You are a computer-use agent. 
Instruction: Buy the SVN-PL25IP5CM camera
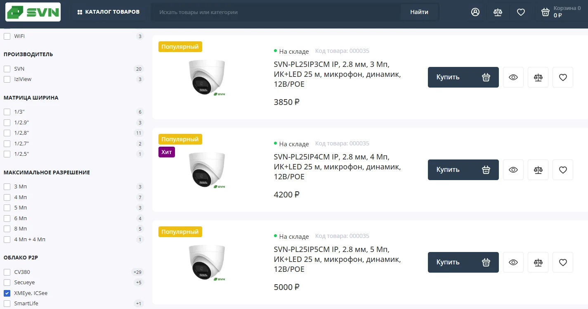pyautogui.click(x=463, y=262)
